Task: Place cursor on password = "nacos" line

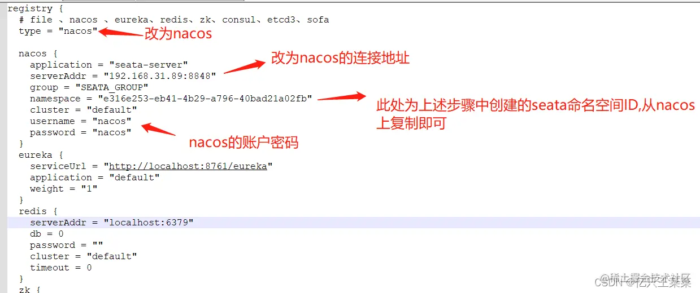Action: click(81, 132)
